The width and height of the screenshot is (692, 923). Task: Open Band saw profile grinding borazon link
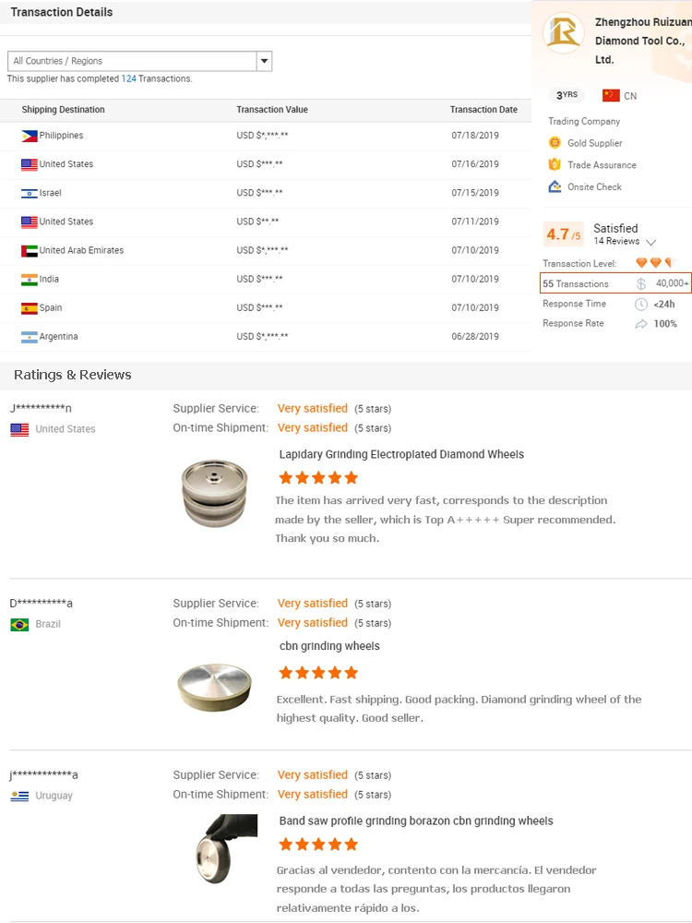coord(416,821)
